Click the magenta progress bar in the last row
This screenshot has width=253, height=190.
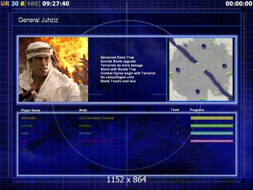click(x=212, y=141)
